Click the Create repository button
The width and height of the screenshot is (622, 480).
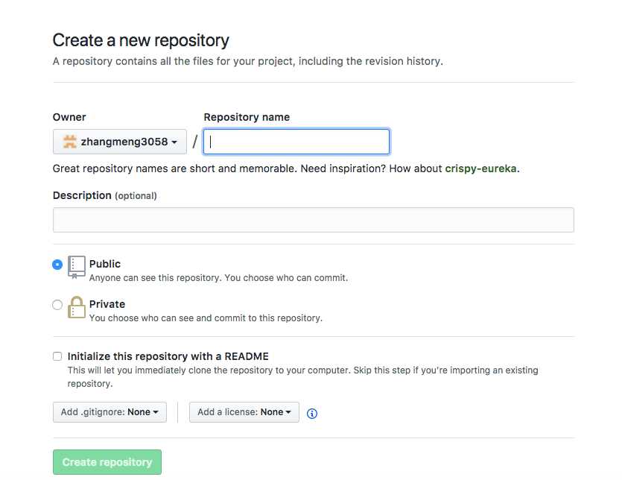click(x=107, y=462)
